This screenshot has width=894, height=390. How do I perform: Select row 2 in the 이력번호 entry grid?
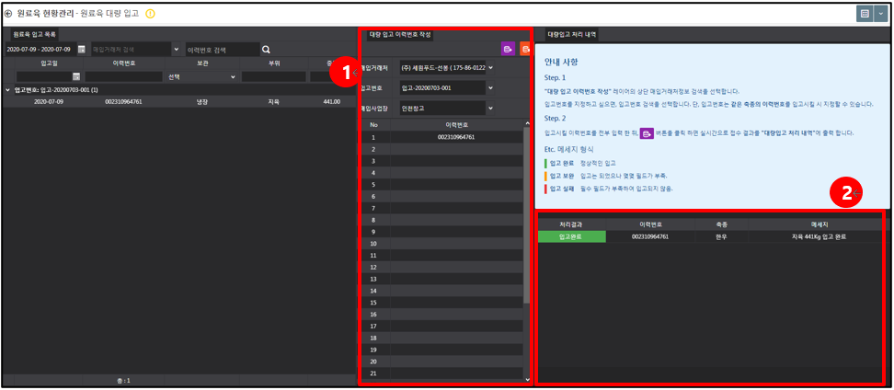441,149
